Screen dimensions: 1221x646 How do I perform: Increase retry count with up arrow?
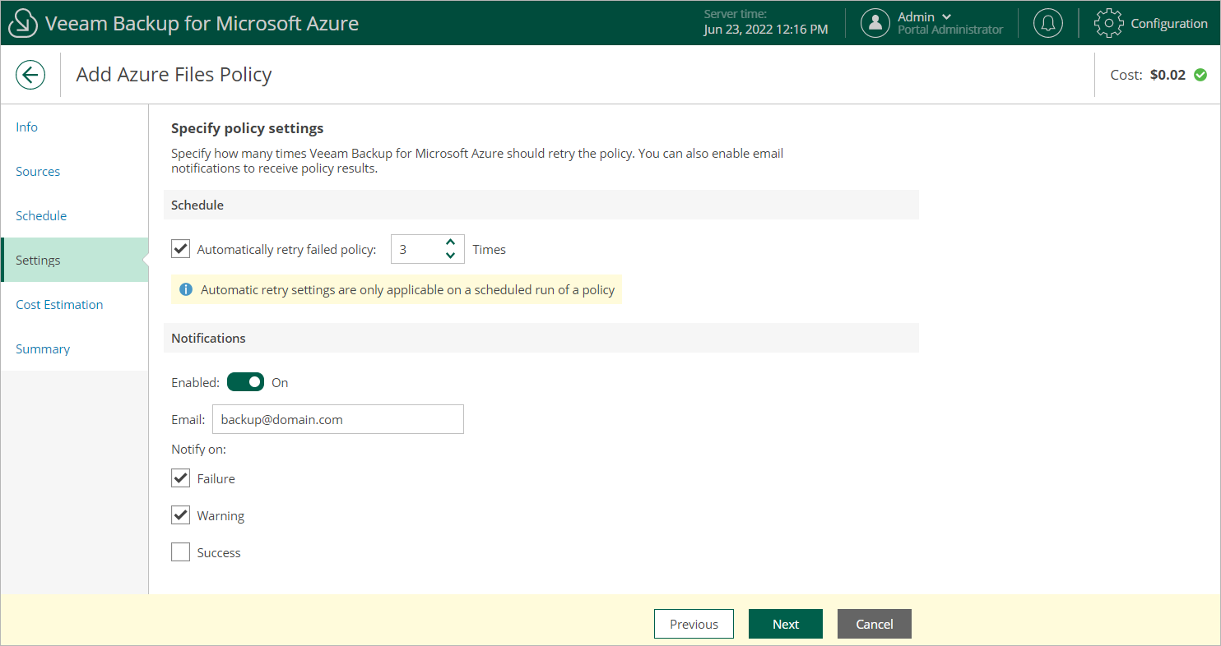(x=450, y=242)
